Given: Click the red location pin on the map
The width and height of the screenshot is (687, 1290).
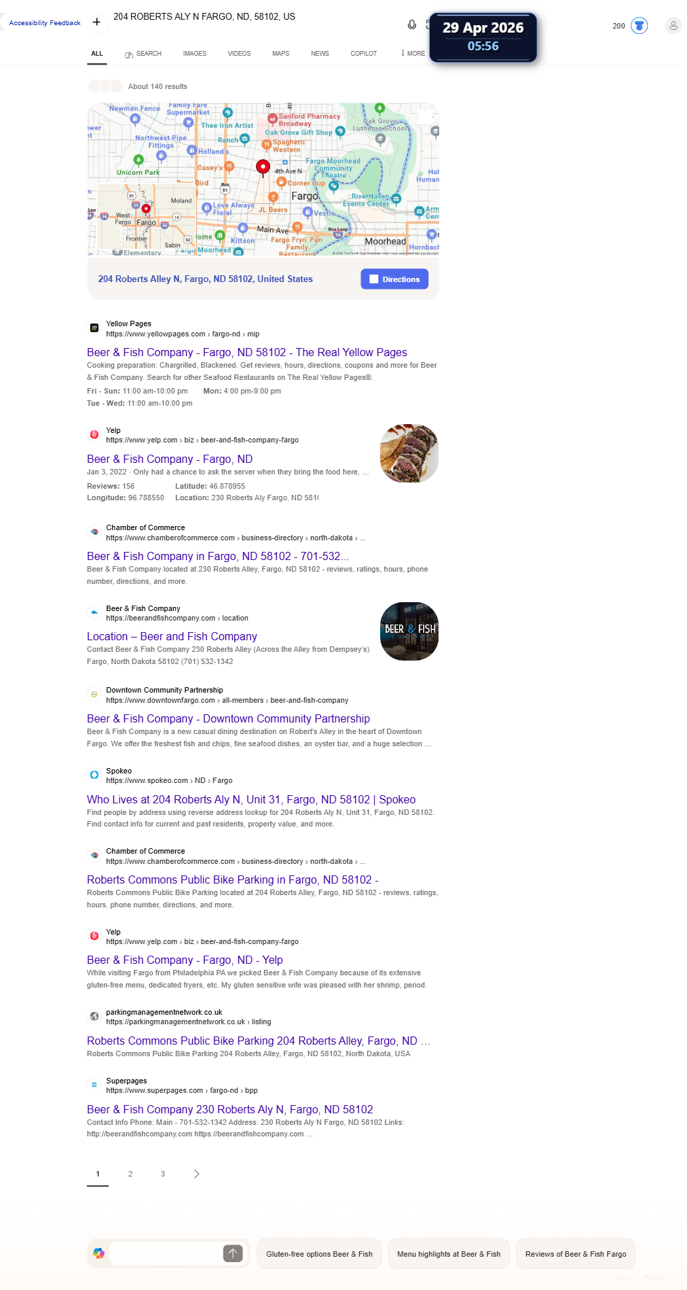Looking at the screenshot, I should pyautogui.click(x=263, y=167).
